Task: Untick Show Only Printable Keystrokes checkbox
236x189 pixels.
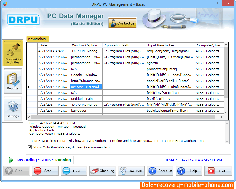Action: (x=30, y=147)
